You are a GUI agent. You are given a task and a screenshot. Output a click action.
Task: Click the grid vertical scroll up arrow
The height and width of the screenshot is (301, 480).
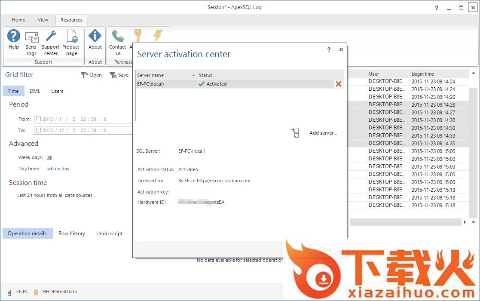pyautogui.click(x=473, y=73)
